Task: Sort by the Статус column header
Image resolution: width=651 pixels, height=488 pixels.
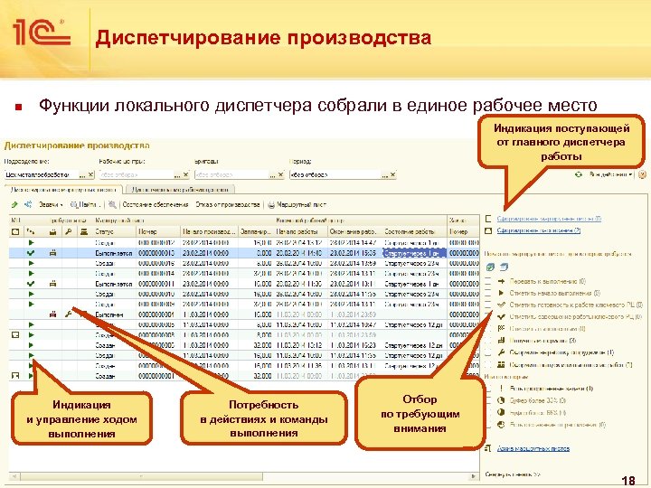Action: [x=114, y=231]
